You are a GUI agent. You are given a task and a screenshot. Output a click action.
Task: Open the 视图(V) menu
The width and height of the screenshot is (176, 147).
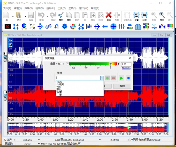coord(40,8)
